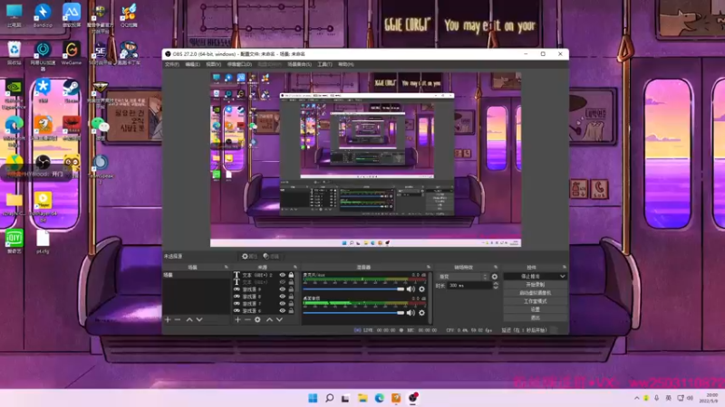Open transition properties via the gear icon
The height and width of the screenshot is (407, 725).
coord(495,277)
